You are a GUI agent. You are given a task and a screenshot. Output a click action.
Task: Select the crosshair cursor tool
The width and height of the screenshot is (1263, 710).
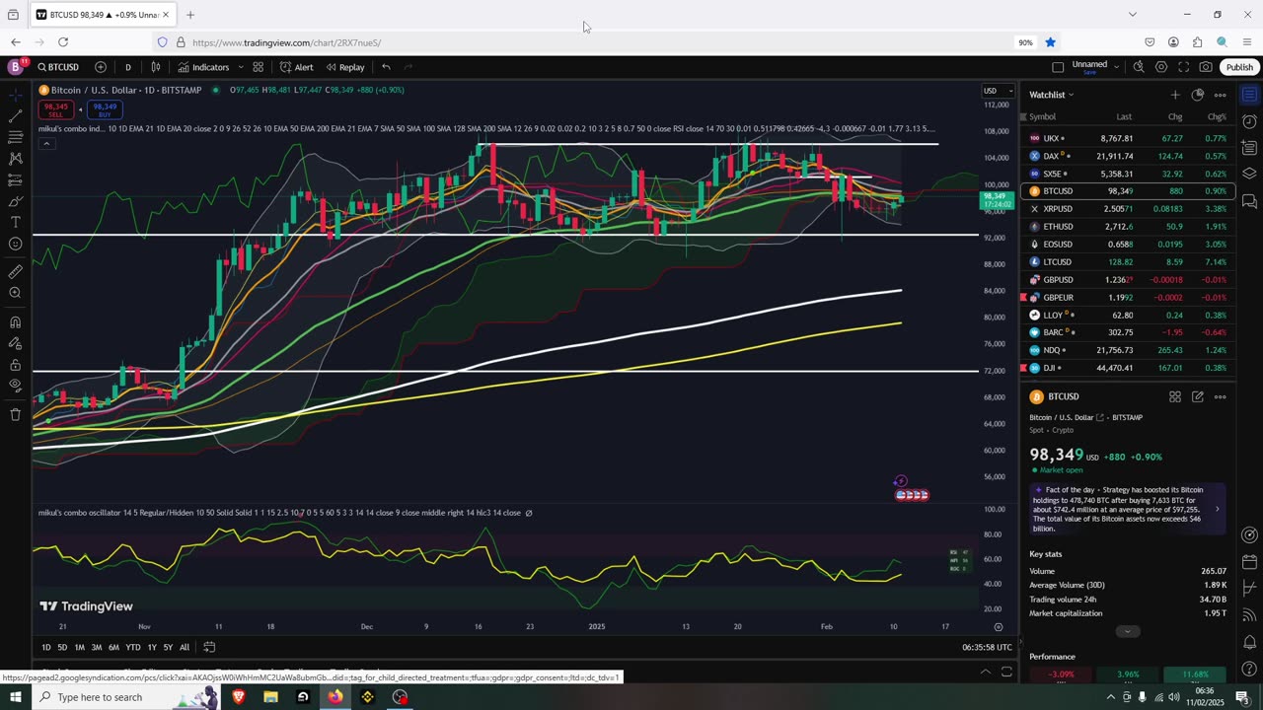click(15, 95)
